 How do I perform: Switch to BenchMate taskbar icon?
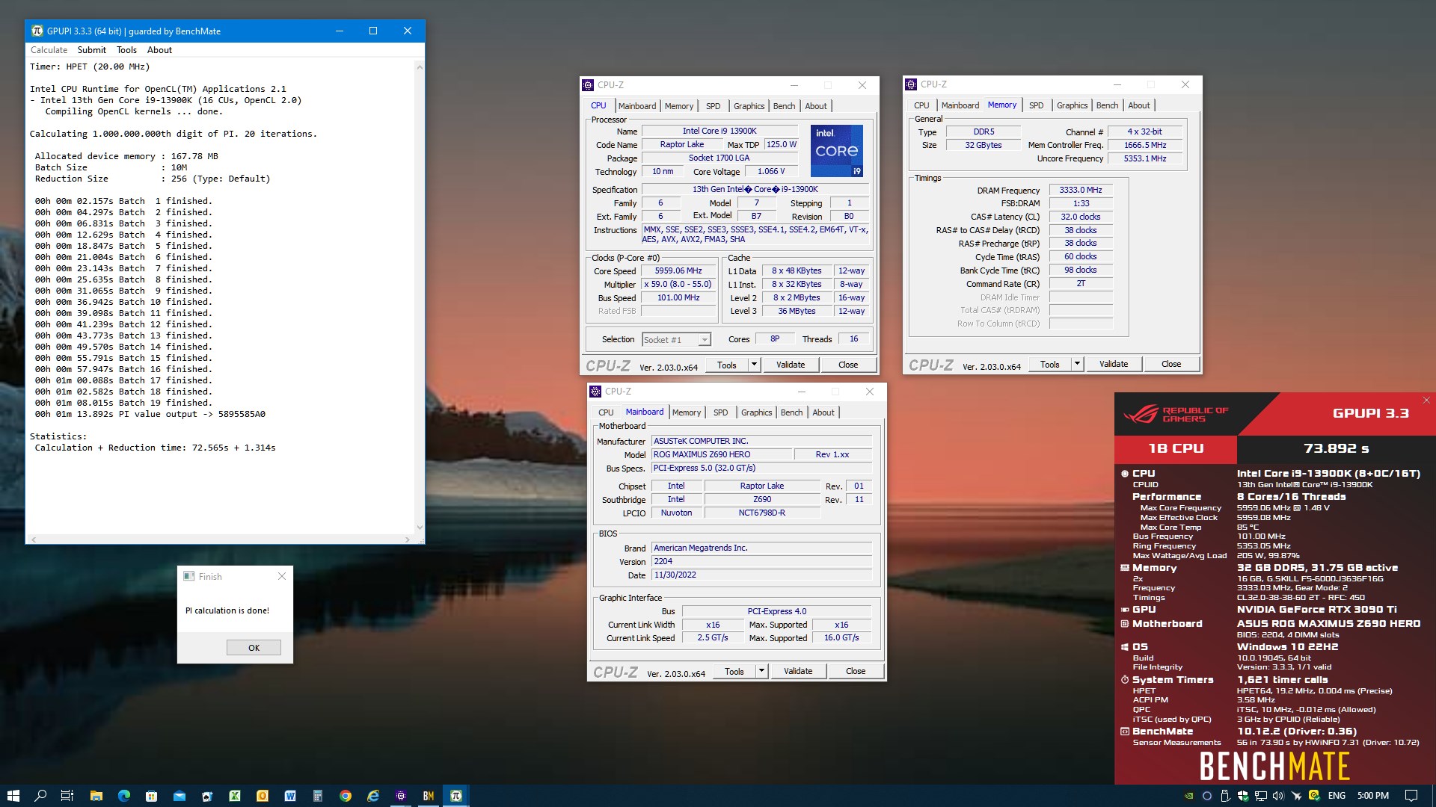pos(428,796)
